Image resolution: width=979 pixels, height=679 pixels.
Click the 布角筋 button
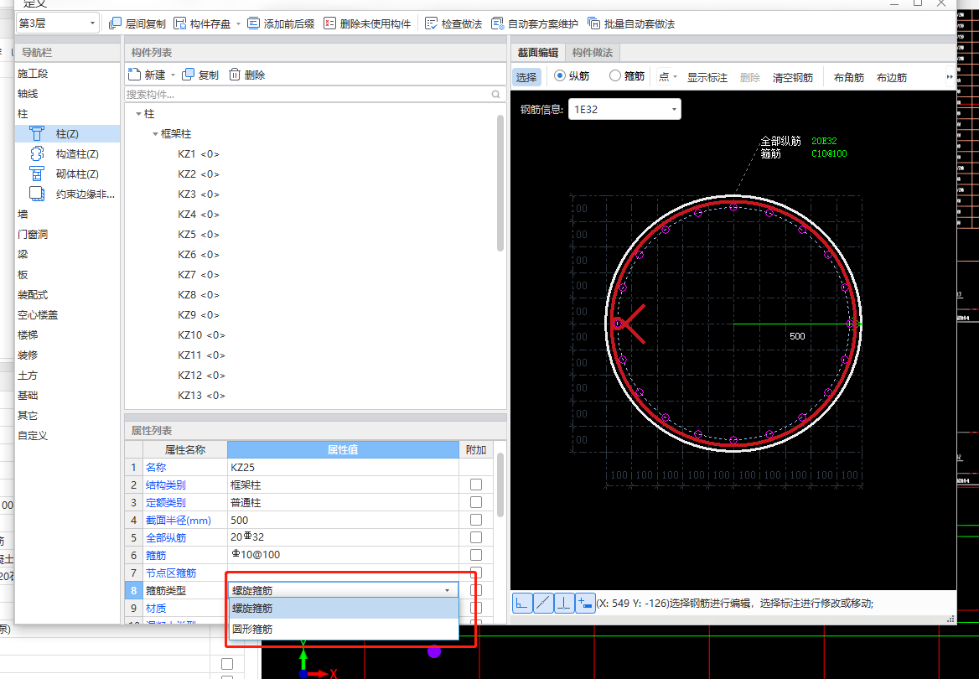pos(849,77)
